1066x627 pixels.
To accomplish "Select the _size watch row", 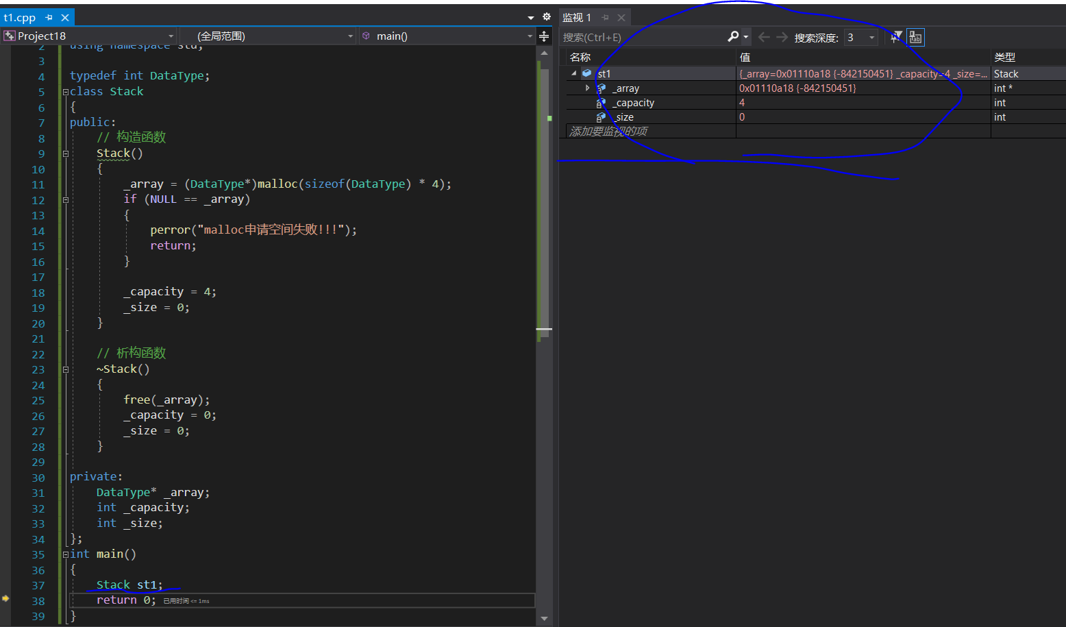I will [815, 116].
